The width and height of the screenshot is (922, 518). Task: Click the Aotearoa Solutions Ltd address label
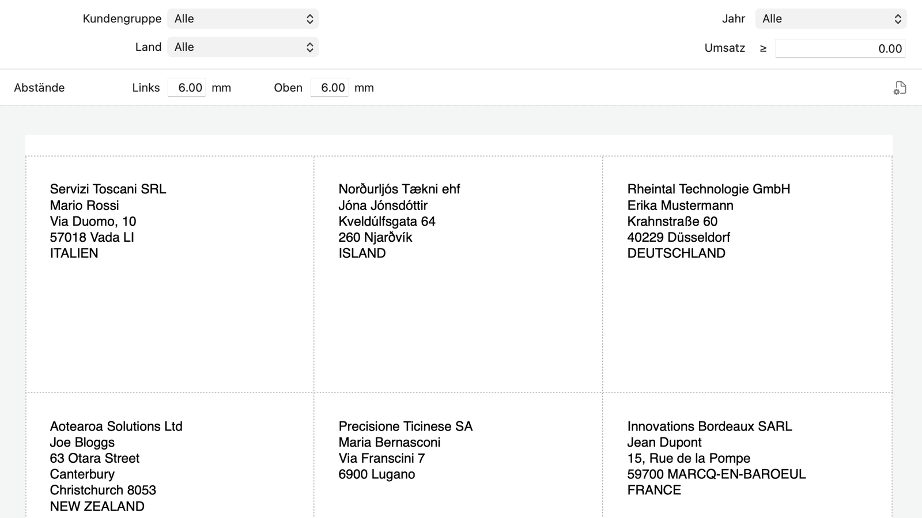coord(169,460)
